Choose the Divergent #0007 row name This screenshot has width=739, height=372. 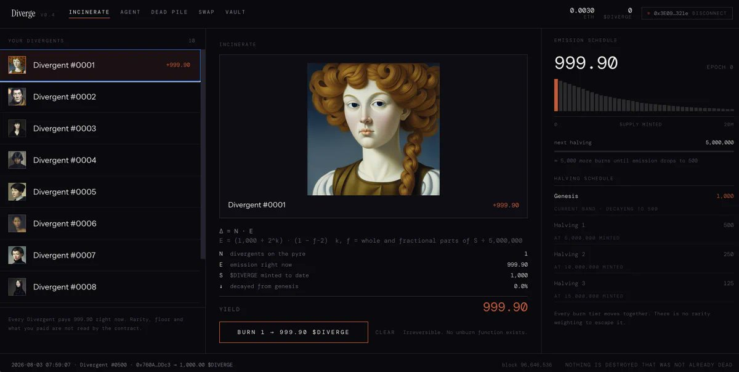65,255
